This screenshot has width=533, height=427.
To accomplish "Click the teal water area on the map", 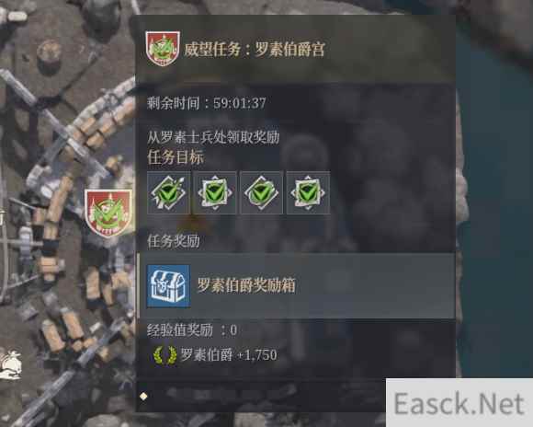I will pos(498,204).
